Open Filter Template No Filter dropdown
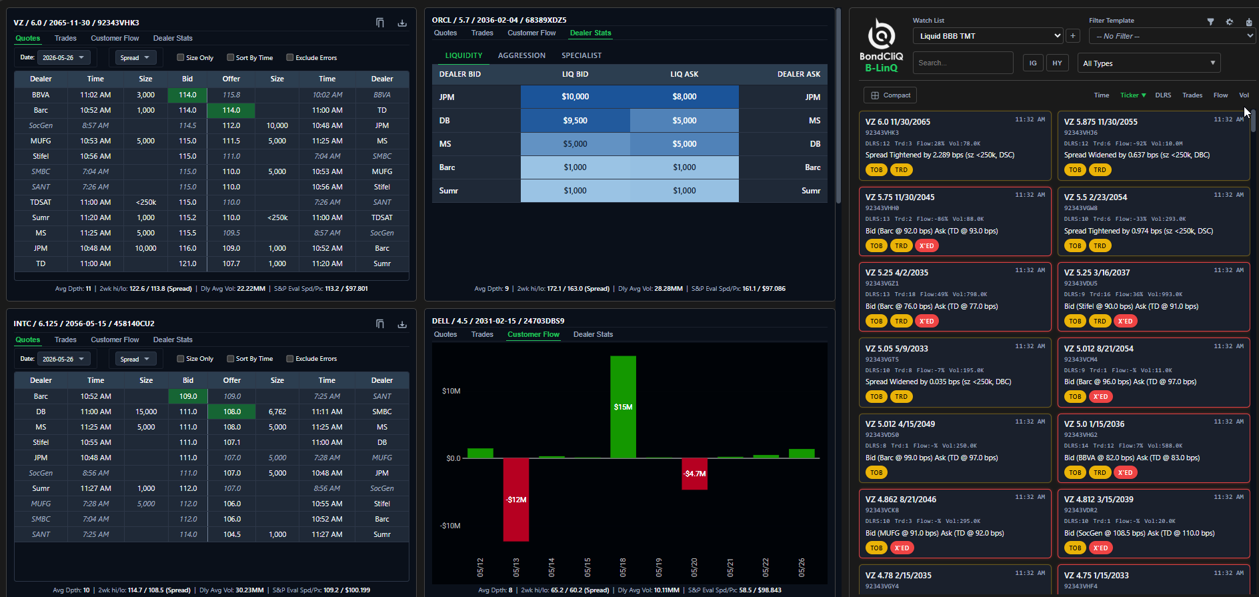Viewport: 1259px width, 597px height. pos(1172,36)
